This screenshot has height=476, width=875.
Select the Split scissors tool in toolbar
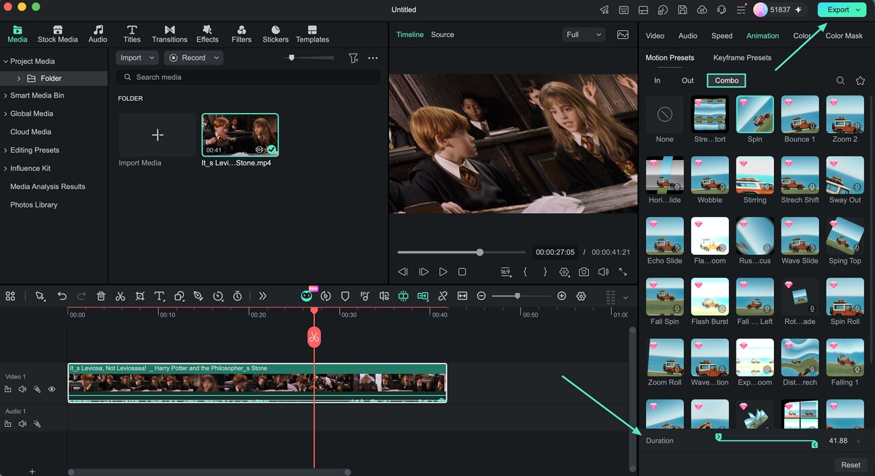click(x=120, y=296)
